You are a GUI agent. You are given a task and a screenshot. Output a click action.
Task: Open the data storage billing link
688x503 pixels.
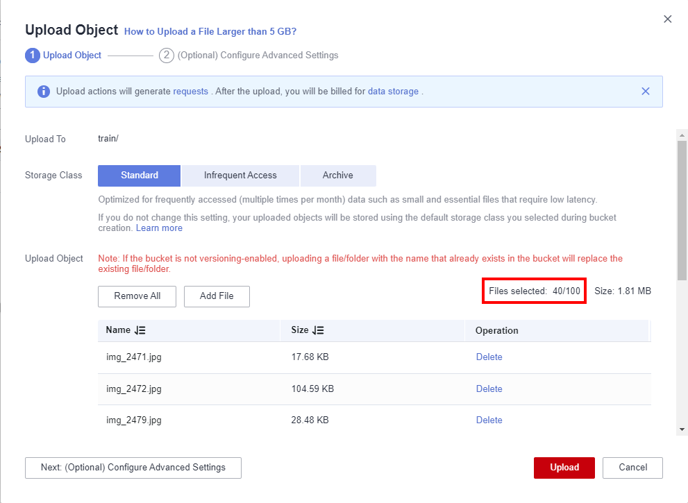(x=393, y=91)
